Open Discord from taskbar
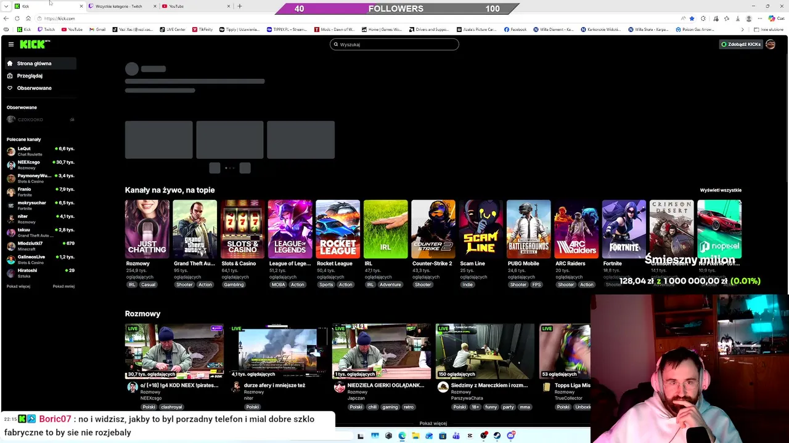 pos(510,436)
